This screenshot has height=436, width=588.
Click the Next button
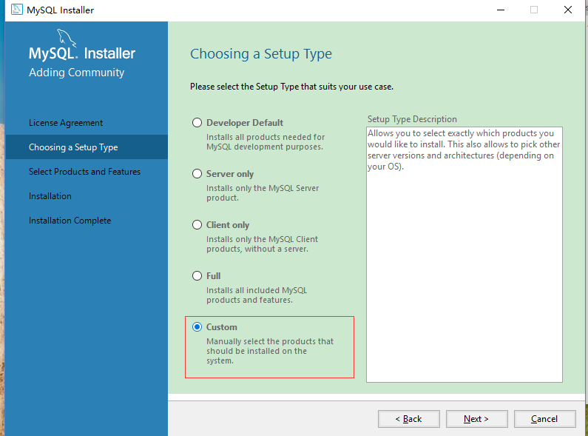pyautogui.click(x=476, y=419)
